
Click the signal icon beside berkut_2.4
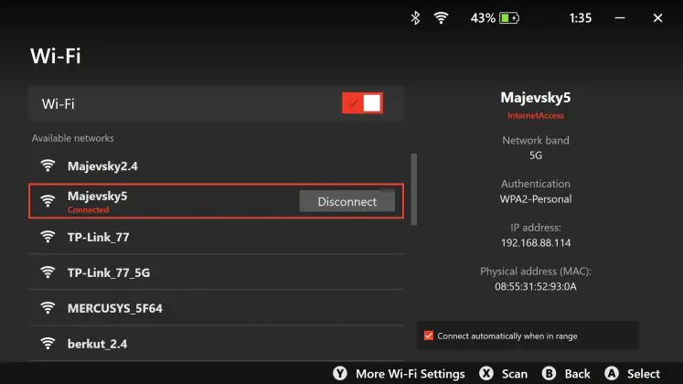point(48,343)
